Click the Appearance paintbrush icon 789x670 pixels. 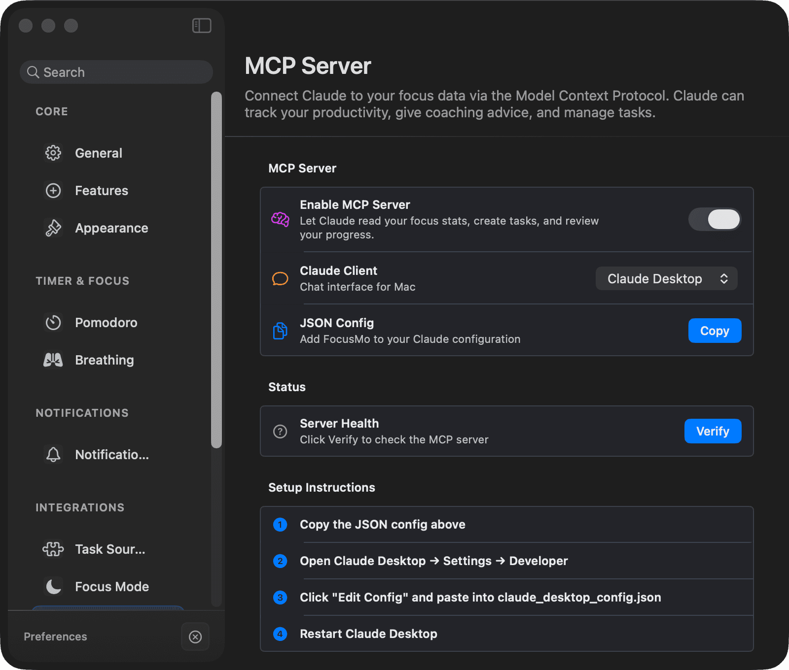pyautogui.click(x=53, y=228)
